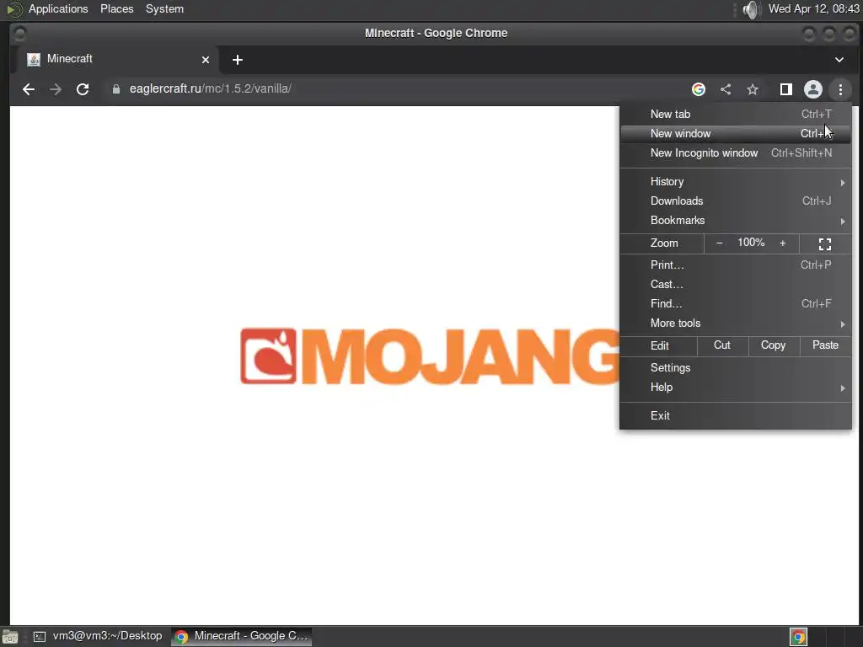Click the lock icon in address bar
The height and width of the screenshot is (647, 863).
116,89
